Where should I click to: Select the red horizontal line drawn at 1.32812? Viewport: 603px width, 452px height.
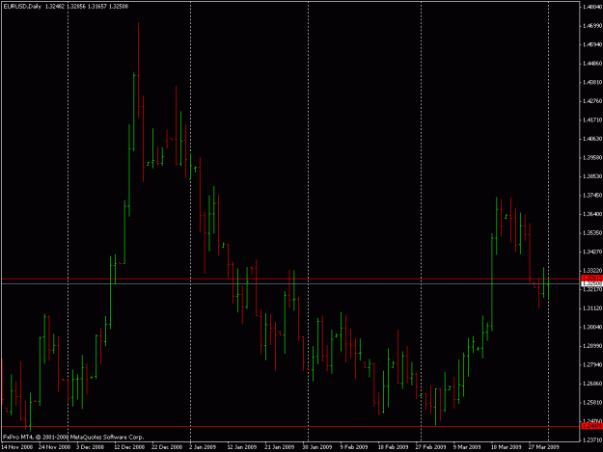pos(289,279)
